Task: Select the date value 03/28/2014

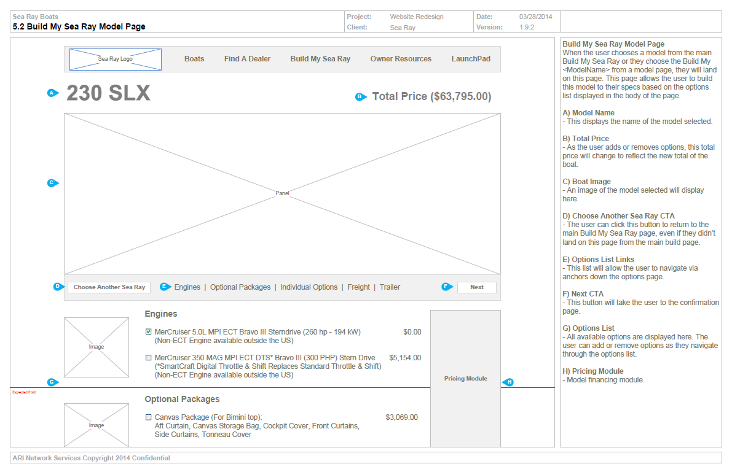Action: pos(535,17)
